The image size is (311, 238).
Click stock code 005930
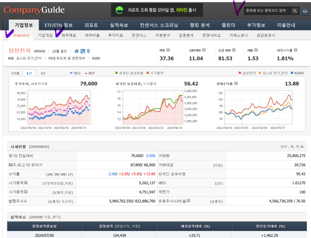click(40, 51)
